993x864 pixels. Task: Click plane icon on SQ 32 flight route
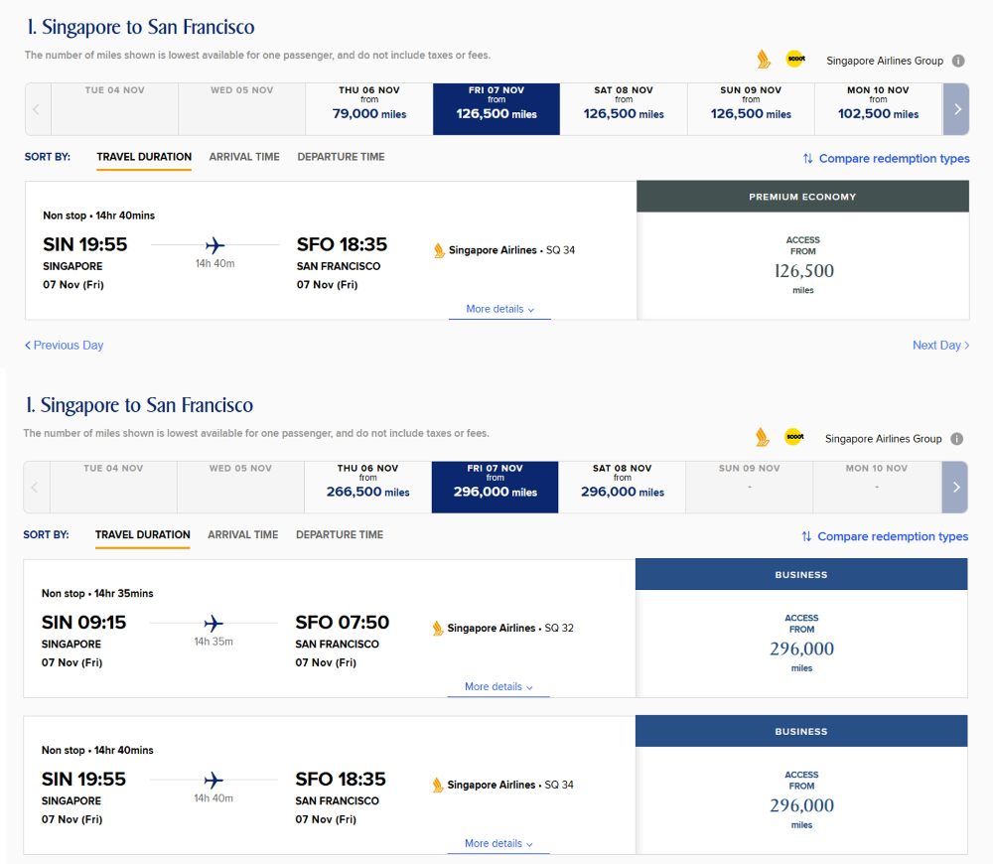tap(213, 624)
